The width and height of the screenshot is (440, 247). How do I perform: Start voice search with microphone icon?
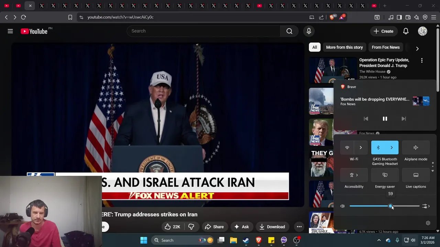(309, 31)
